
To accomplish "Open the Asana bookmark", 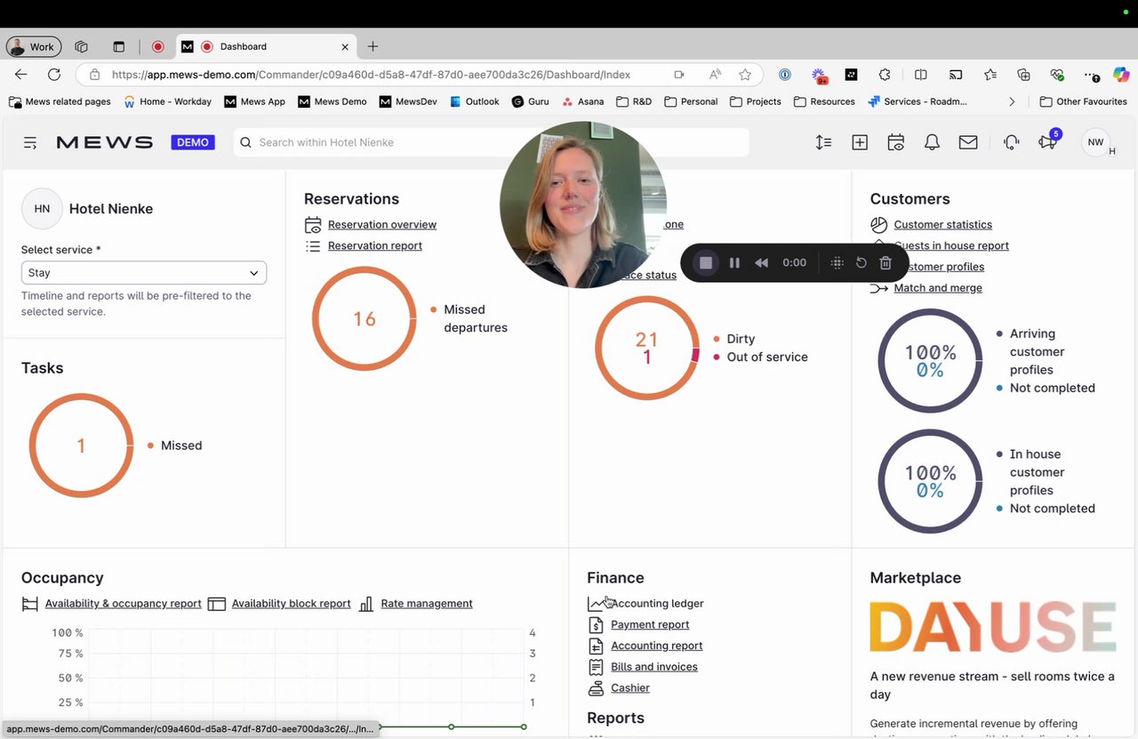I will (582, 101).
